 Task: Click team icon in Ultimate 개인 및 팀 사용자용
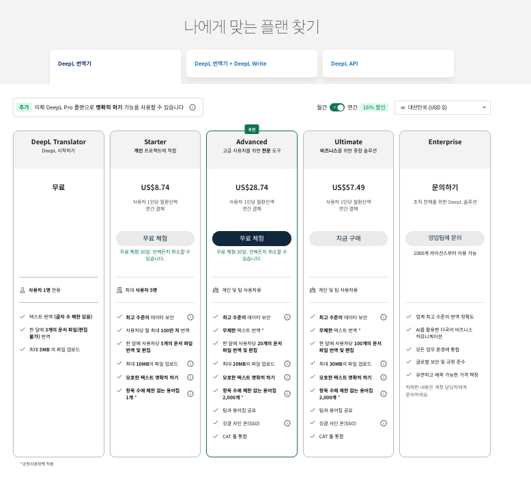(313, 290)
